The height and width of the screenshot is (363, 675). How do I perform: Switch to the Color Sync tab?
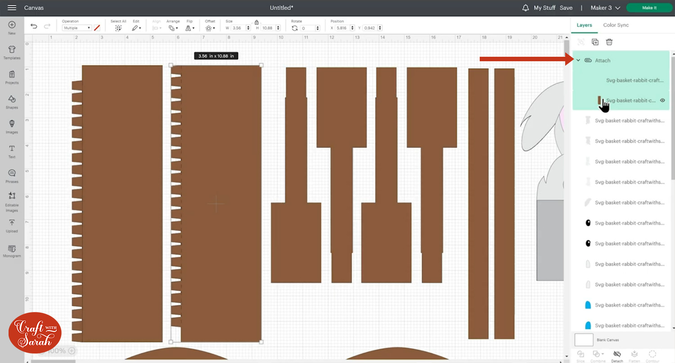(616, 25)
